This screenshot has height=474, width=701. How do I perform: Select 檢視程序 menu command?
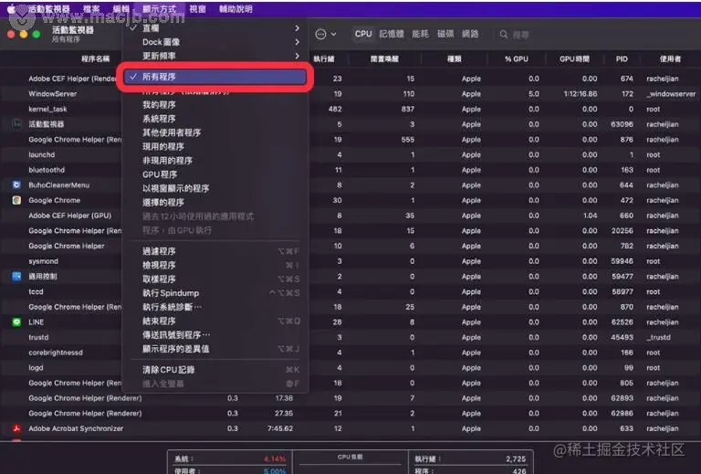pyautogui.click(x=215, y=265)
